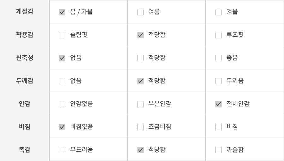Check 없음 in the 두께감 row

point(62,81)
